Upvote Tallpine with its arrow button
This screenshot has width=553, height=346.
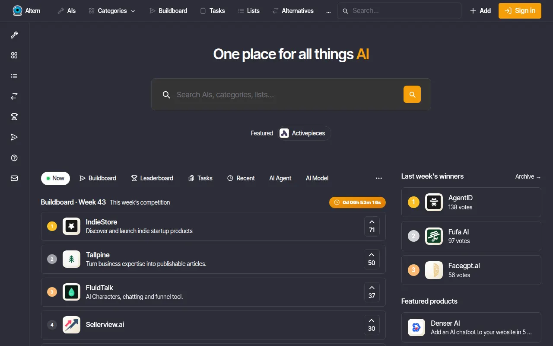[372, 259]
